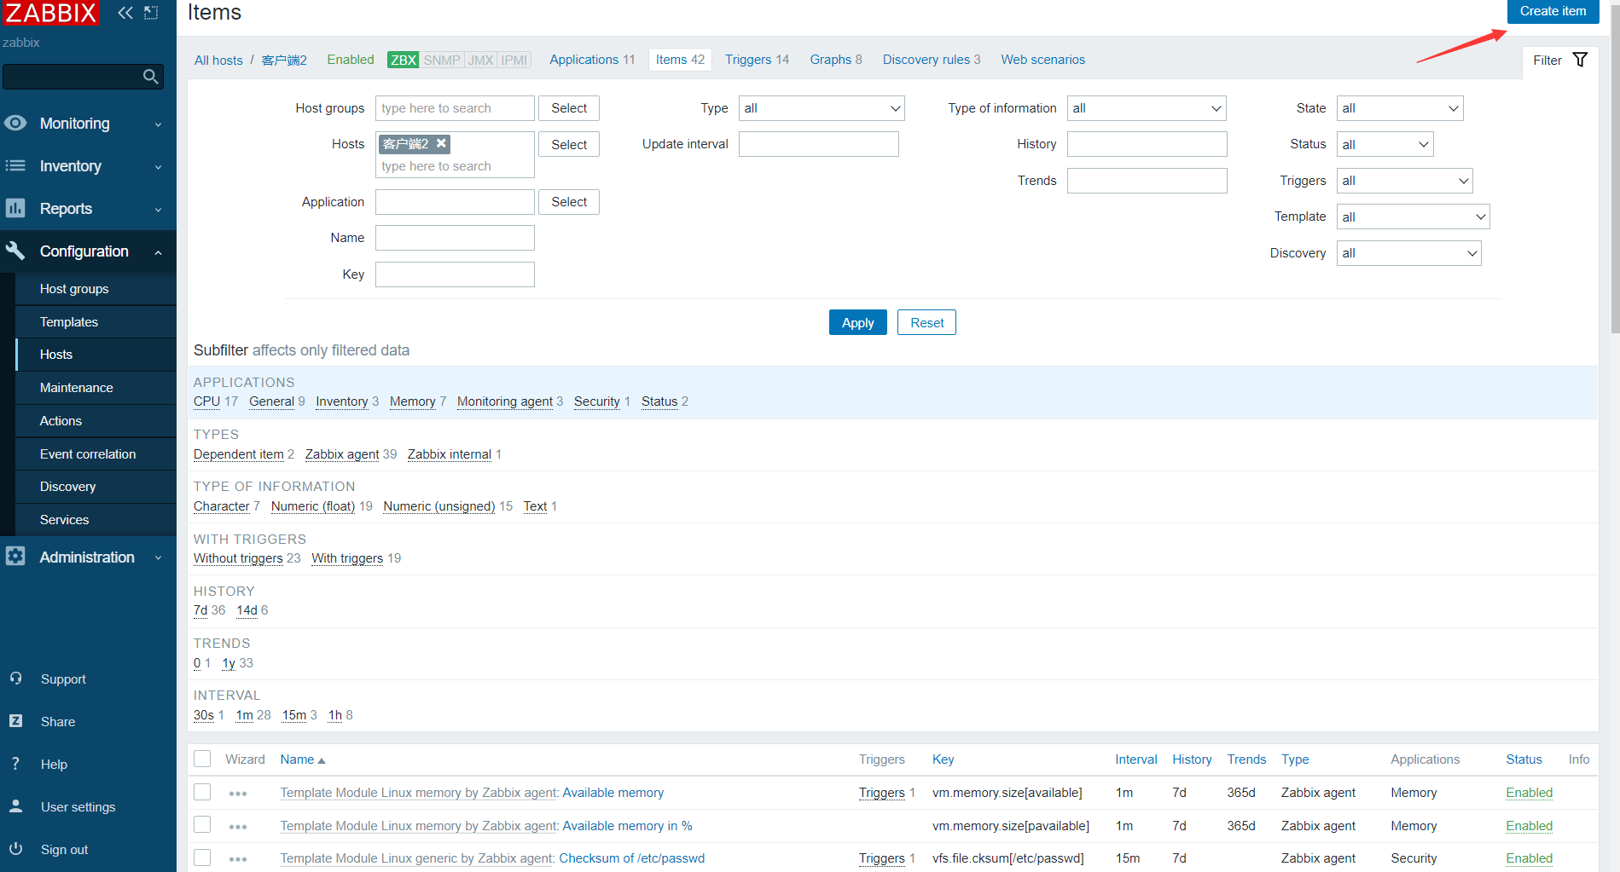Open the Status filter dropdown
This screenshot has height=872, width=1620.
pyautogui.click(x=1385, y=144)
